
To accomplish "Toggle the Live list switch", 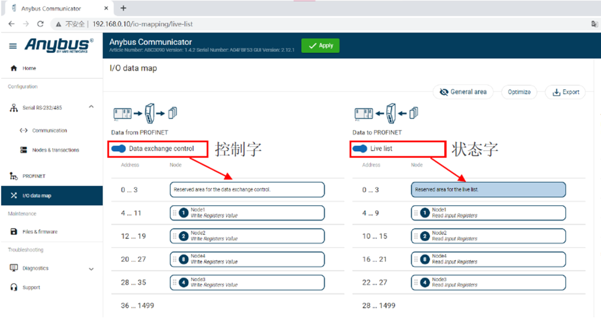I will click(360, 148).
